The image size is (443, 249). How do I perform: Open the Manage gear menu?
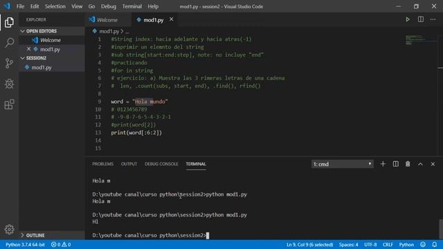click(x=9, y=229)
